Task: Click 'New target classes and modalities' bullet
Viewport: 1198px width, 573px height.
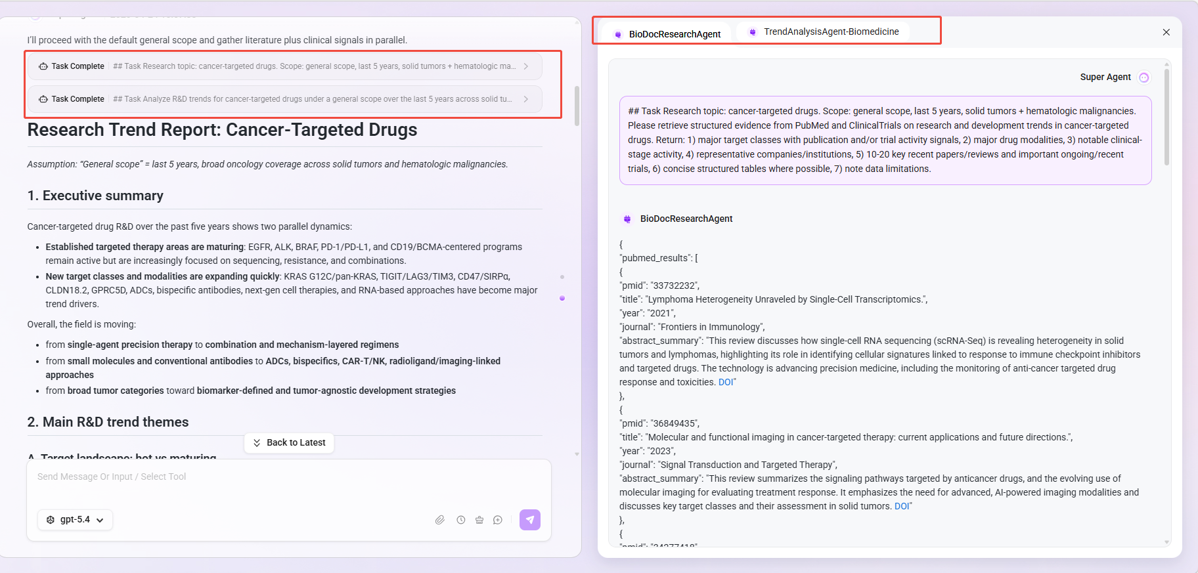Action: coord(292,290)
